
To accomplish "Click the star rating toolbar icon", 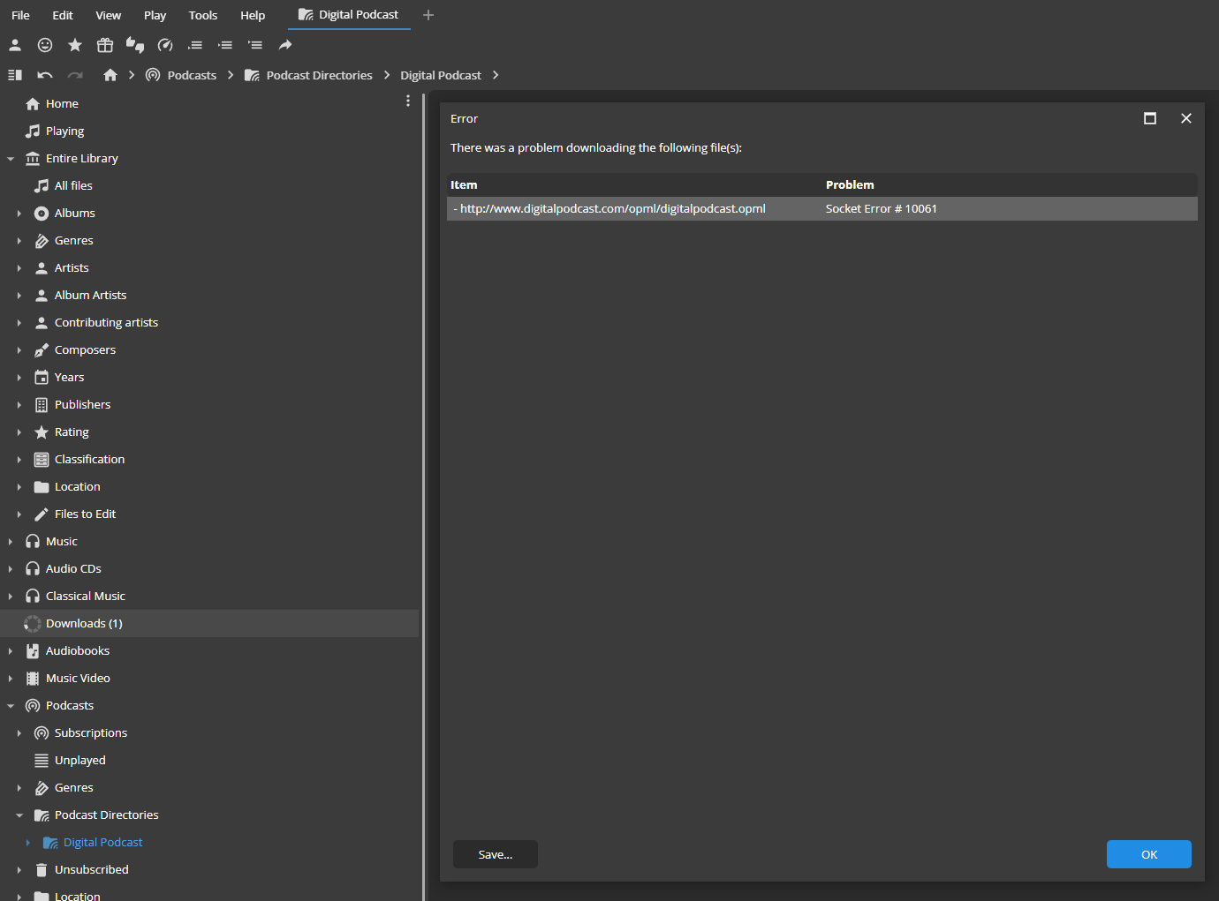I will tap(75, 45).
